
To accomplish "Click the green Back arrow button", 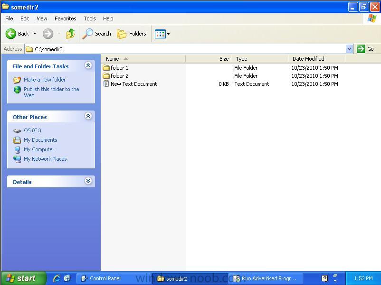I will 11,34.
